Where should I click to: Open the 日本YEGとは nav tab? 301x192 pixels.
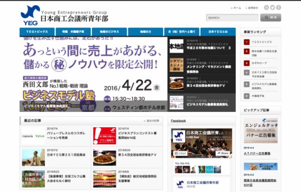pos(218,32)
